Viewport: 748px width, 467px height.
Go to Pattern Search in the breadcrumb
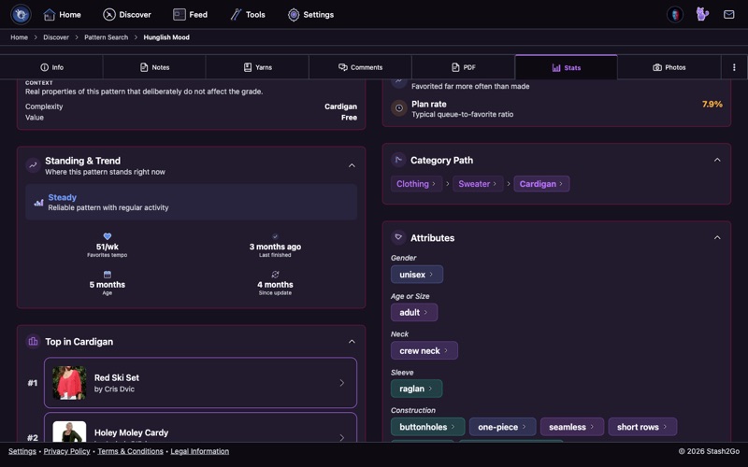pyautogui.click(x=106, y=37)
